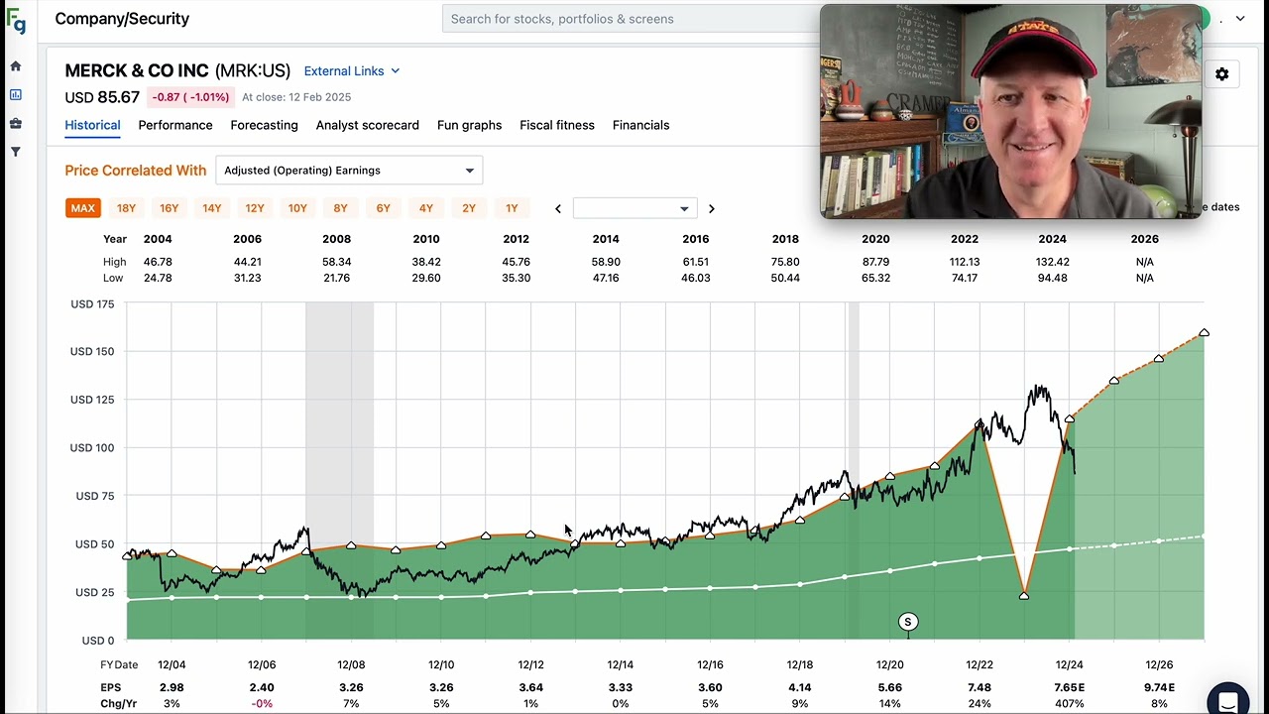Select the 10Y time range
1269x714 pixels.
tap(297, 208)
